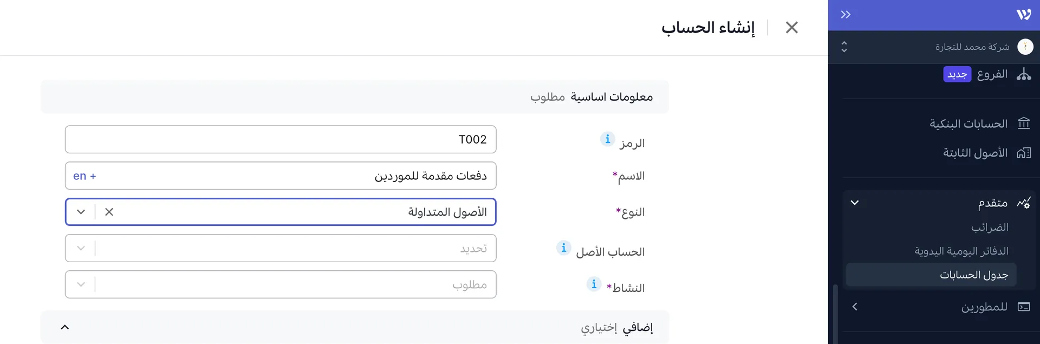Open the الحساب الأصل dropdown
The image size is (1040, 344).
(81, 248)
